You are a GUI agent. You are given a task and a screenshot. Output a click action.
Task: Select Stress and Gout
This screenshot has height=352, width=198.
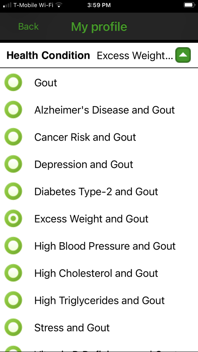pos(13,327)
